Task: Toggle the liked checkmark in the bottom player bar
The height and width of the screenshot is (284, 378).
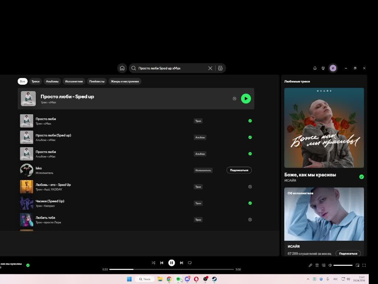Action: coord(28,265)
